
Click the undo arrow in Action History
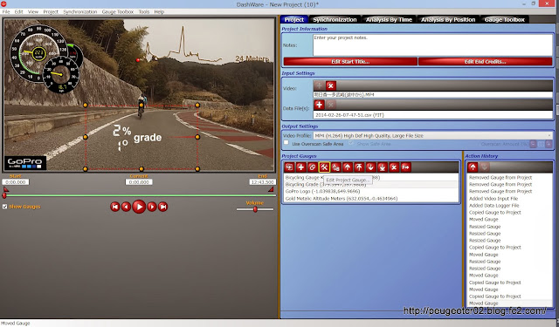[x=473, y=167]
